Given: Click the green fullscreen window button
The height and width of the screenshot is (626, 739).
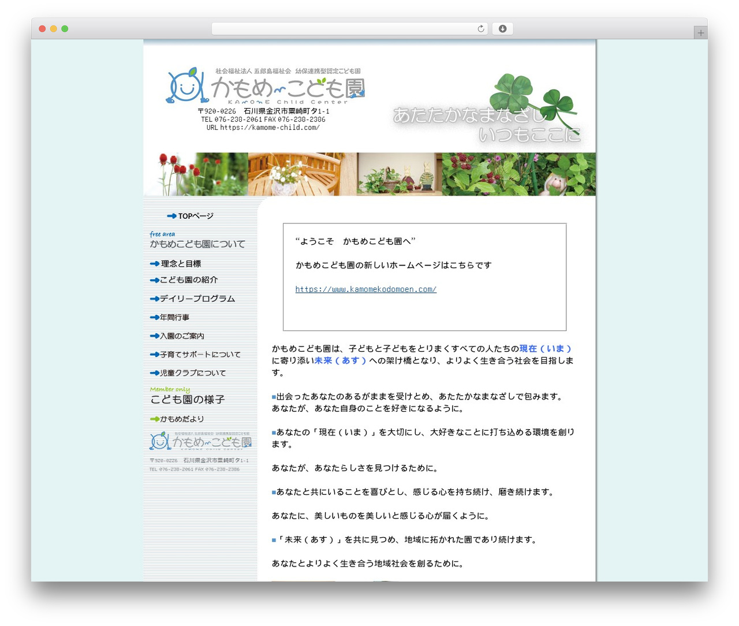Looking at the screenshot, I should tap(65, 29).
